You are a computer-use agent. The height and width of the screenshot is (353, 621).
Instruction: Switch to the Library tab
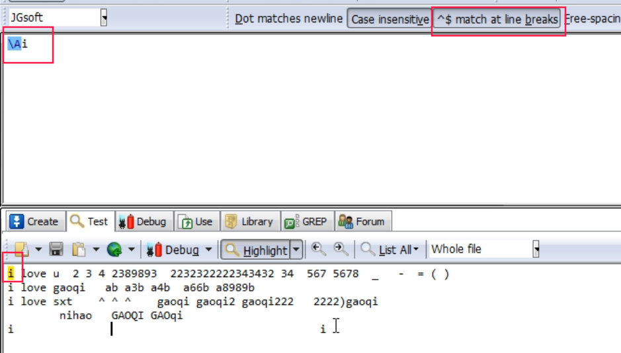click(x=250, y=221)
